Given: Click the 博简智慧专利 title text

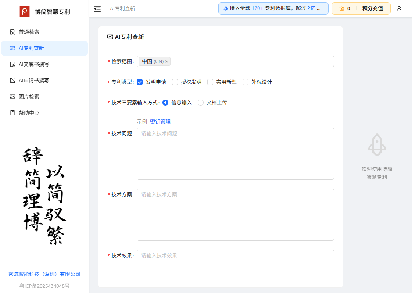Looking at the screenshot, I should [x=52, y=12].
